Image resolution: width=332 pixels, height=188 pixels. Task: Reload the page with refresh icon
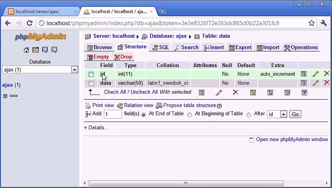[29, 23]
